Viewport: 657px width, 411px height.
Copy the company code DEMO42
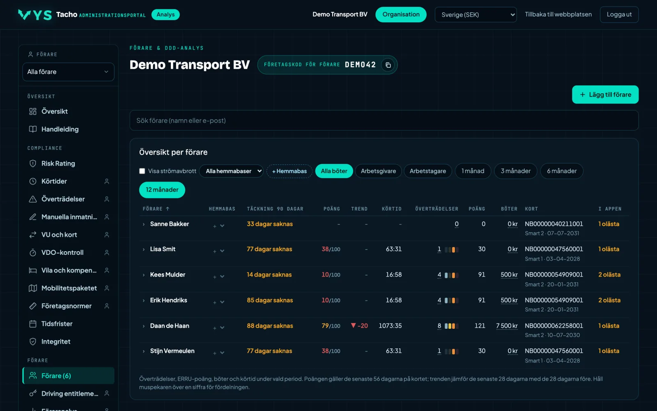tap(388, 65)
